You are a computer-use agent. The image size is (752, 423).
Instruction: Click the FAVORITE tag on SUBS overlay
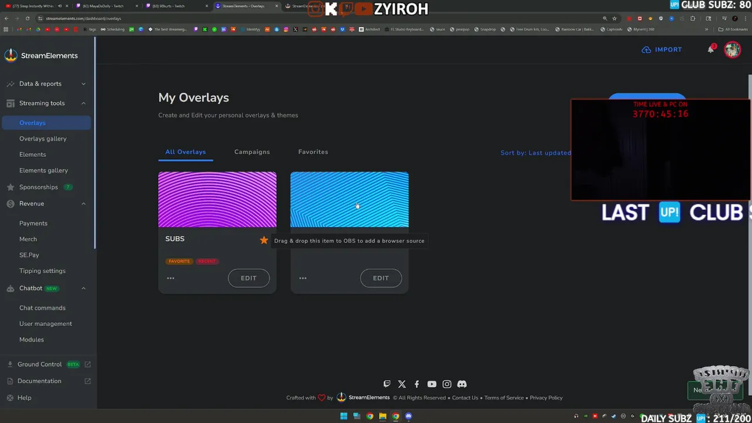pyautogui.click(x=179, y=261)
